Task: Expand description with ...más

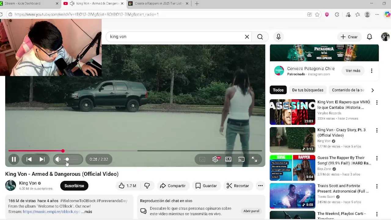Action: pyautogui.click(x=87, y=211)
